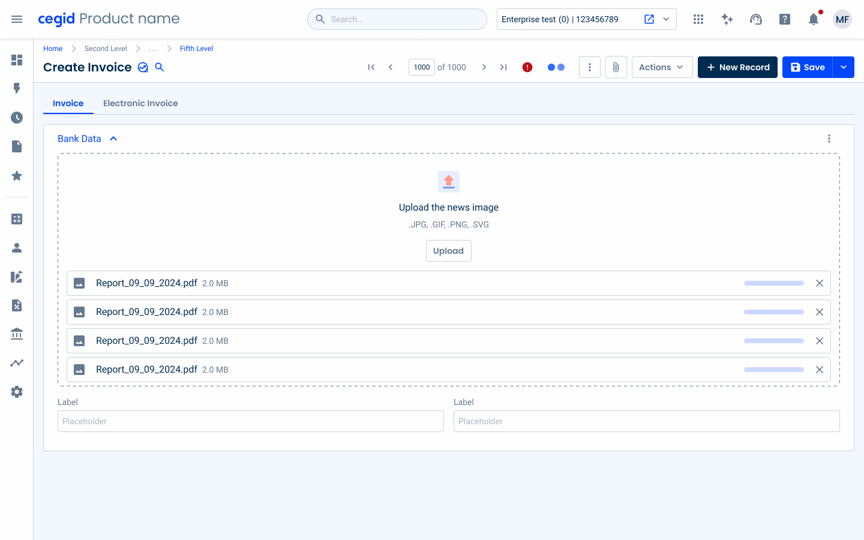This screenshot has width=864, height=540.
Task: Click the AI sparkle assistant icon
Action: point(727,19)
